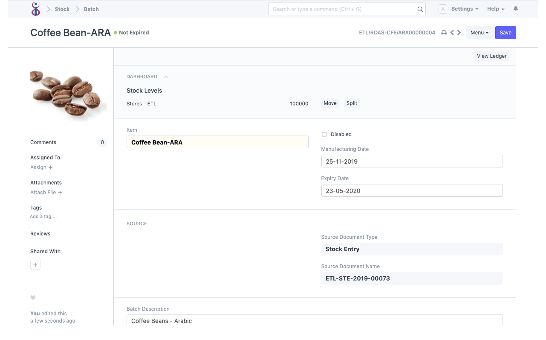
Task: Click the plus icon under Shared With
Action: (35, 264)
